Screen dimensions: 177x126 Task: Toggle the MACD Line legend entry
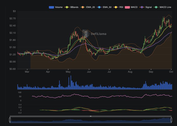(162, 7)
